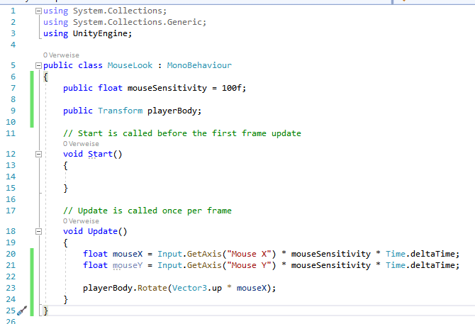Click line number 7 in the margin
This screenshot has height=324, width=475.
[12, 88]
